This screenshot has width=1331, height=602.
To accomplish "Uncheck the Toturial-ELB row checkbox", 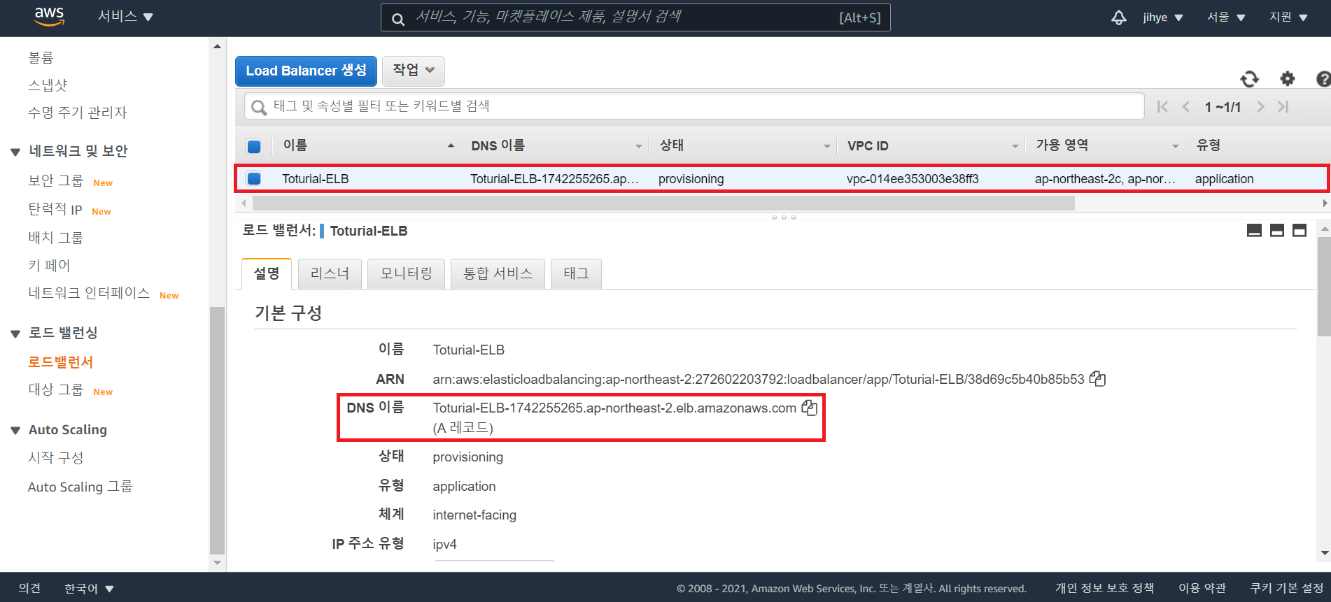I will pos(254,178).
